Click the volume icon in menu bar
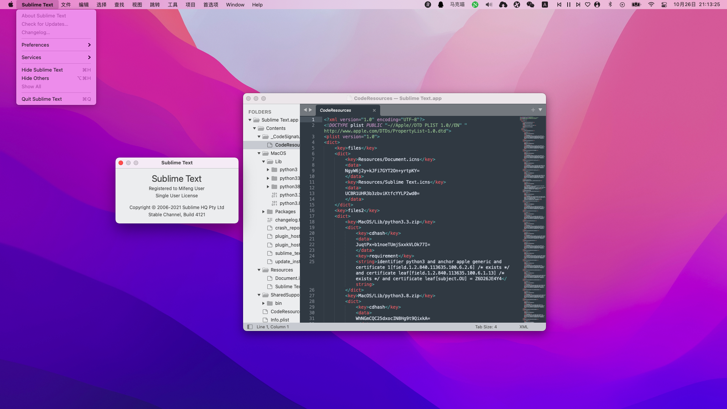Image resolution: width=727 pixels, height=409 pixels. click(489, 5)
